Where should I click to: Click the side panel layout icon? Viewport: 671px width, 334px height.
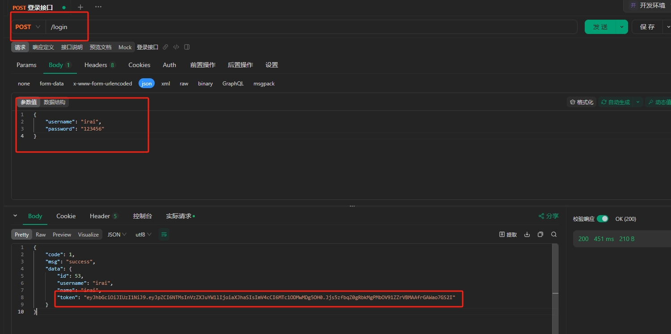pos(187,47)
